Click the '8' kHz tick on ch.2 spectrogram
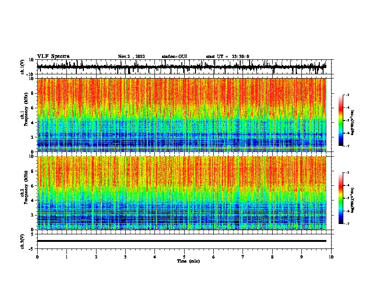 (x=32, y=171)
